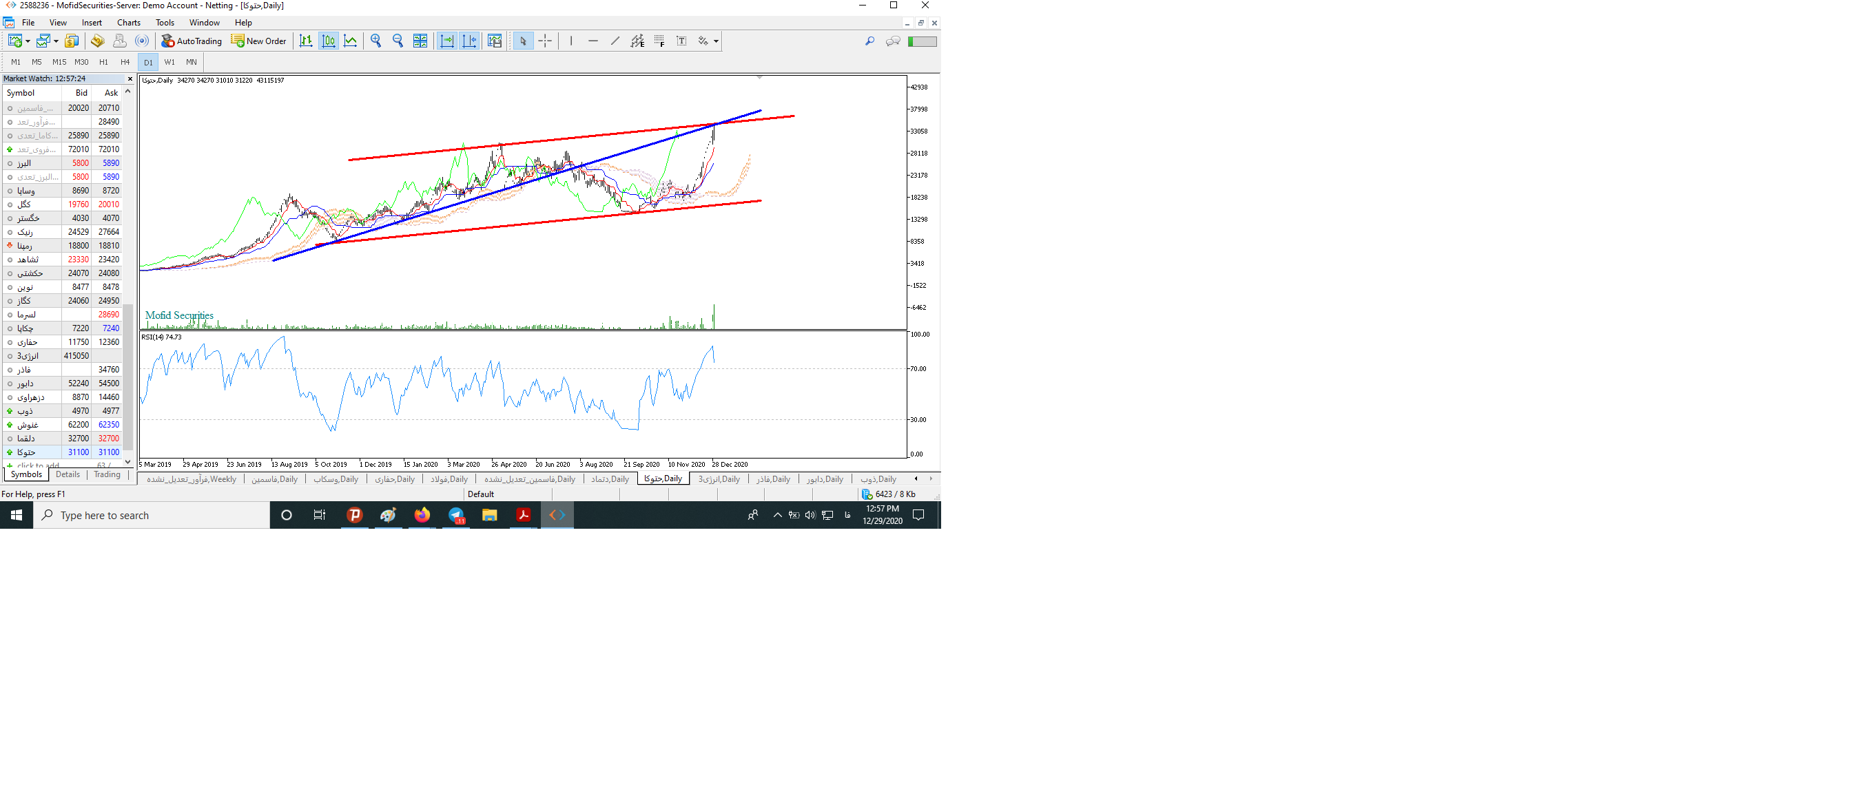Open the Charts menu

tap(129, 23)
